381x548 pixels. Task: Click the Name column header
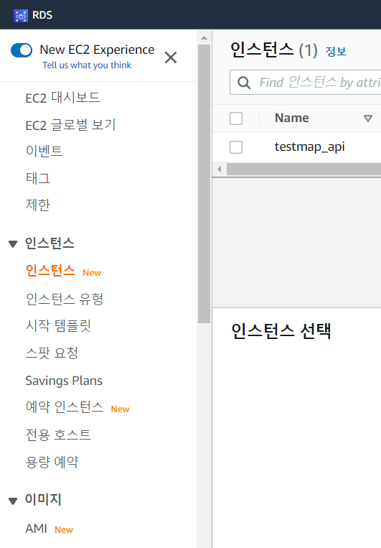pyautogui.click(x=292, y=118)
